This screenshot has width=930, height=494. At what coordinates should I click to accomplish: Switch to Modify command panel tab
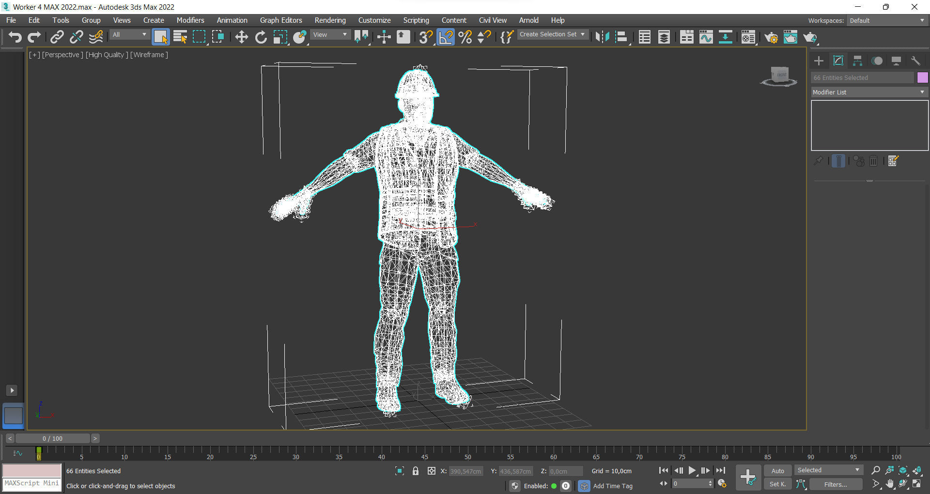tap(838, 61)
